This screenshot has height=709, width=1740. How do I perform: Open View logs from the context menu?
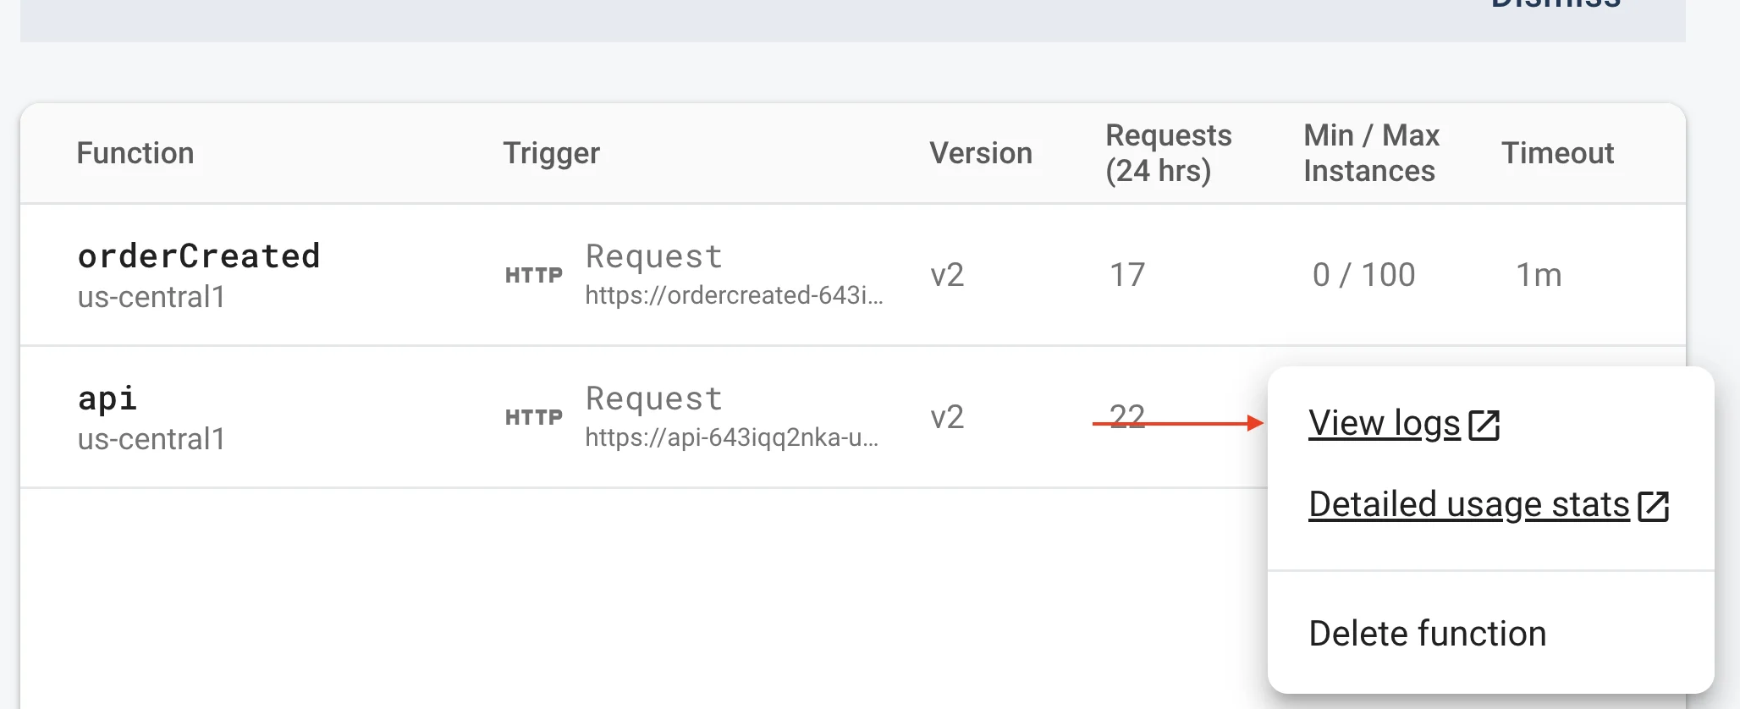[1385, 423]
